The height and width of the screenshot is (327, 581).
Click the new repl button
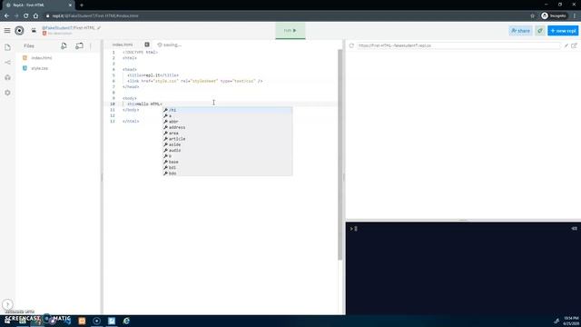tap(563, 31)
